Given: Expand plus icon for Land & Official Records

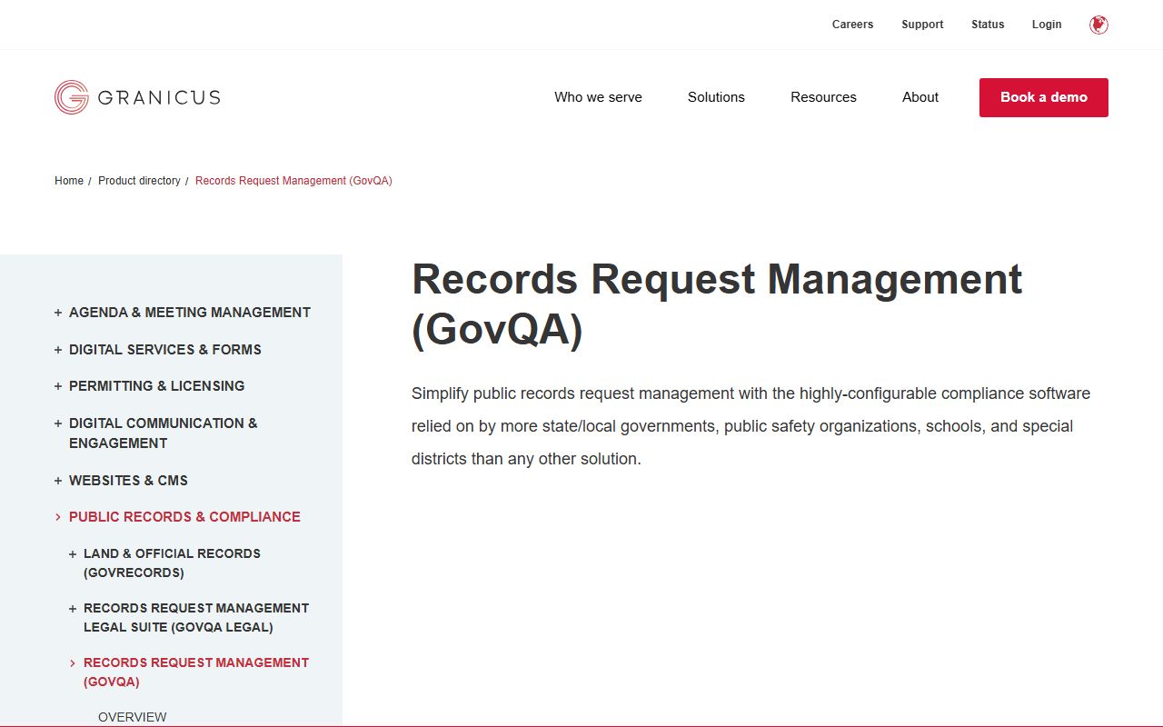Looking at the screenshot, I should [x=73, y=554].
